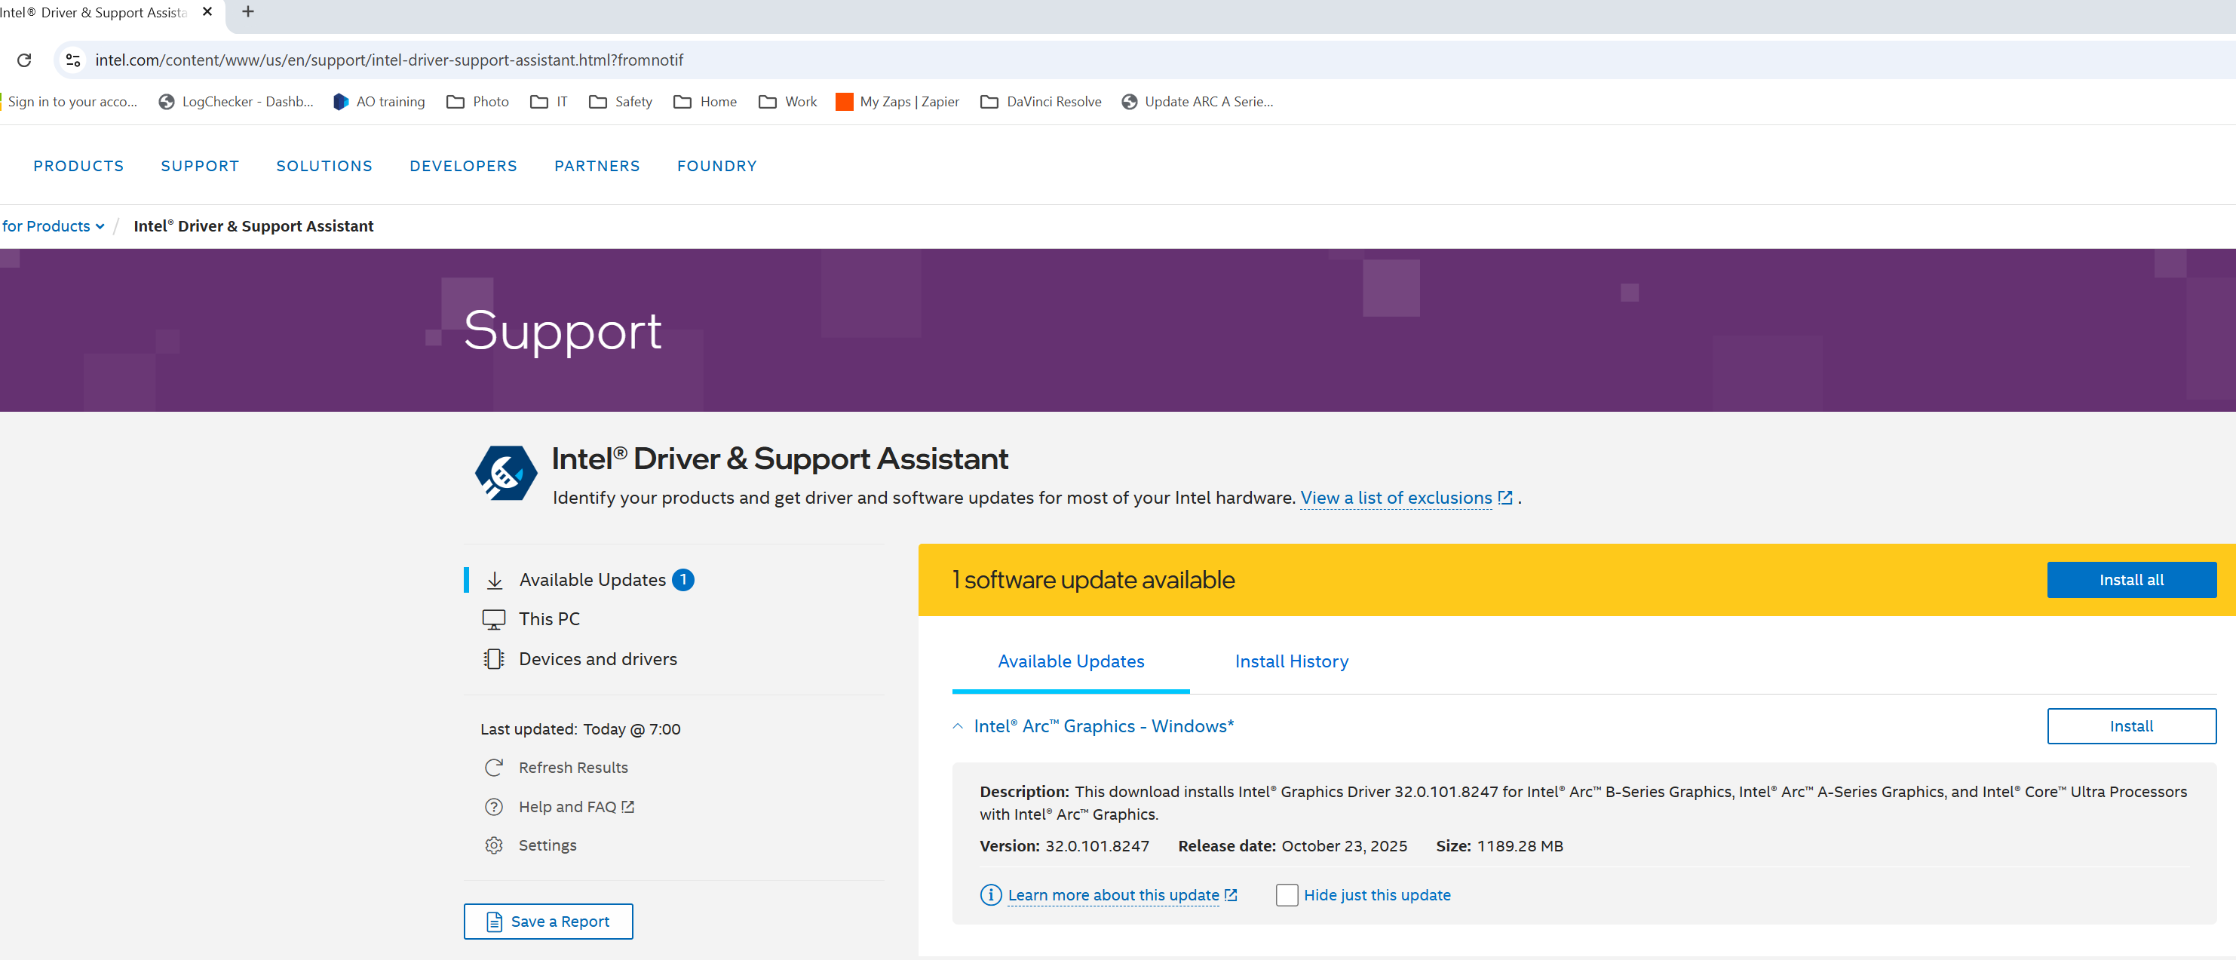The width and height of the screenshot is (2236, 960).
Task: Open Settings via the gear icon
Action: tap(493, 845)
